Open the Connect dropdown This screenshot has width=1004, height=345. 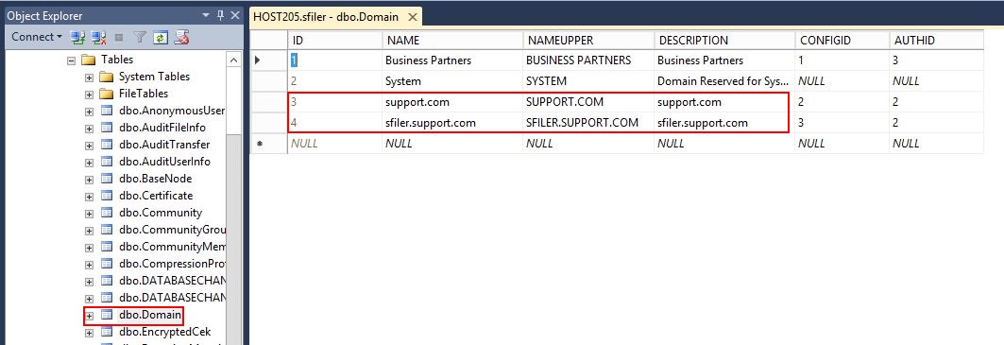[37, 37]
